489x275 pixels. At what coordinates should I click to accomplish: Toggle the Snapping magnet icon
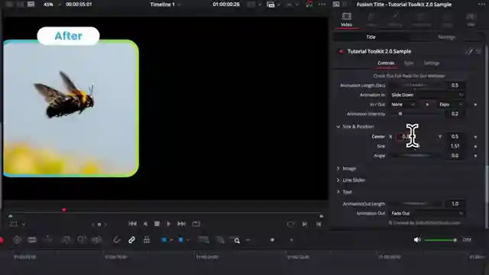coord(117,240)
